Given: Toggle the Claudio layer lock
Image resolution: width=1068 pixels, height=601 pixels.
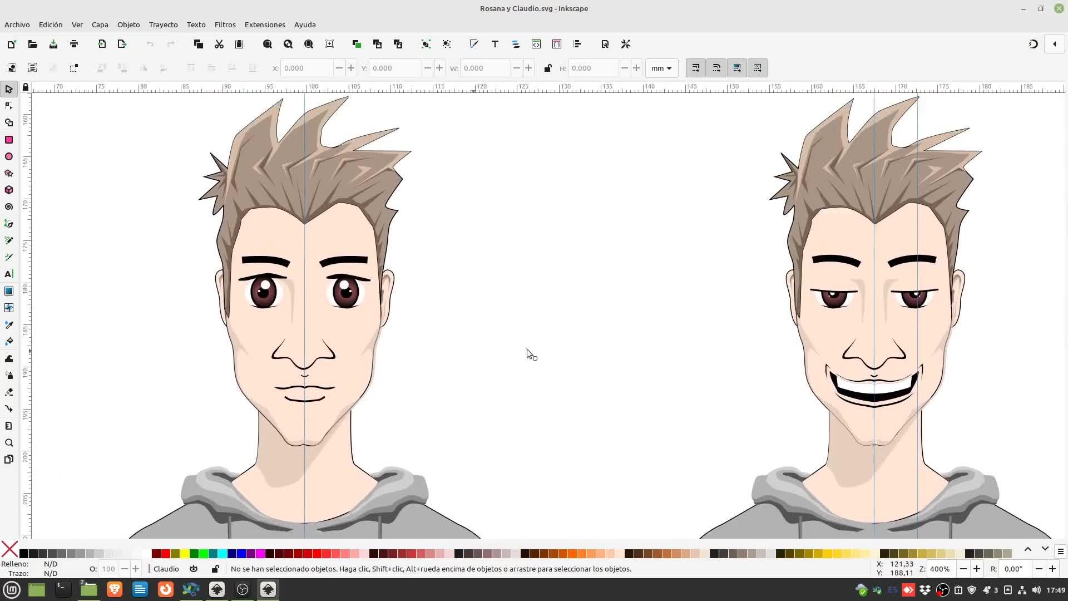Looking at the screenshot, I should point(215,569).
